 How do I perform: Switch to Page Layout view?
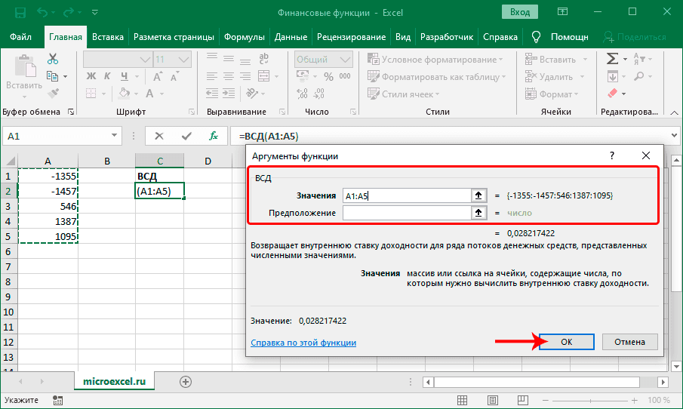[493, 400]
